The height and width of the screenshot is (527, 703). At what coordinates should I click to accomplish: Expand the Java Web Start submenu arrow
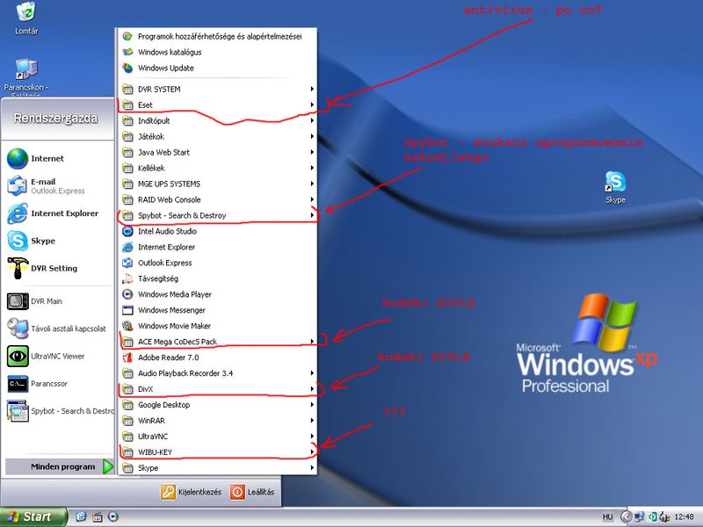coord(312,152)
